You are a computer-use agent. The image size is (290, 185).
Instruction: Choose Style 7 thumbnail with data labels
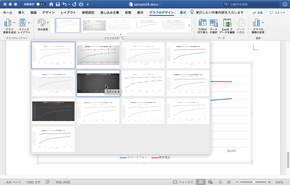click(x=143, y=83)
